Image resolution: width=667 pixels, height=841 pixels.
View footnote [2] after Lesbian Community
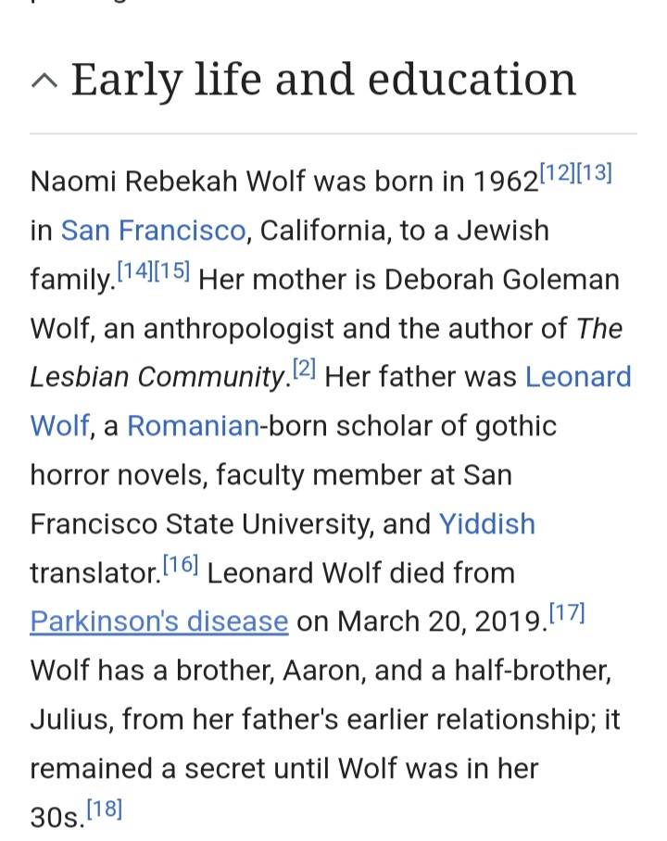pyautogui.click(x=305, y=370)
